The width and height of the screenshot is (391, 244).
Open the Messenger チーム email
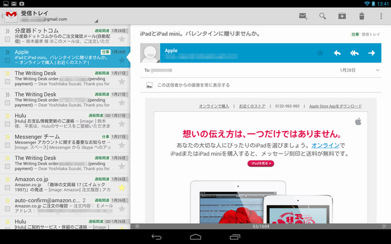[65, 142]
